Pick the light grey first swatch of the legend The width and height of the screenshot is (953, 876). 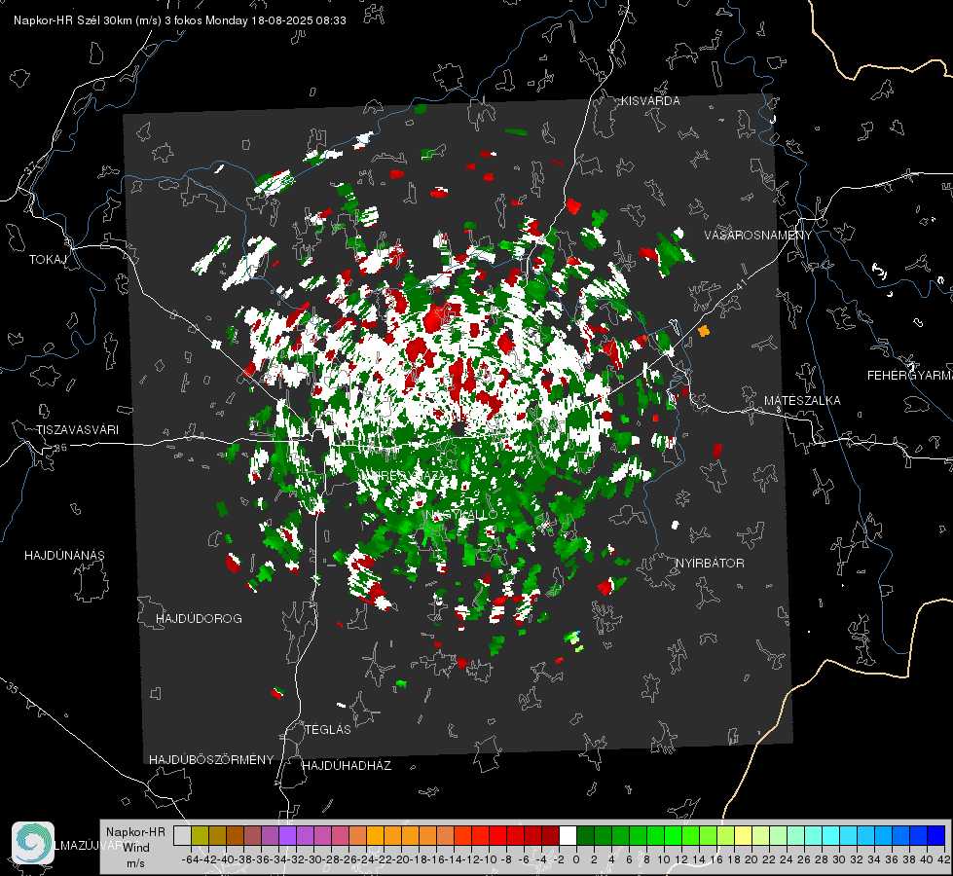coord(182,836)
